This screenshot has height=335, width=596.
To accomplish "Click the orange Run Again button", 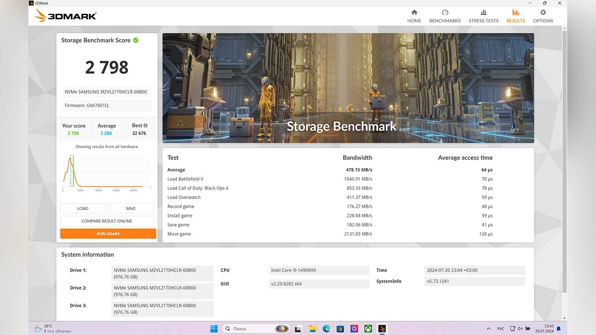I will point(108,234).
